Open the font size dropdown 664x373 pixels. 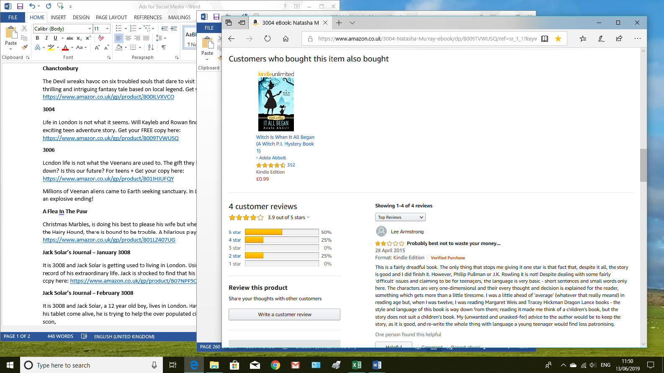(x=108, y=28)
